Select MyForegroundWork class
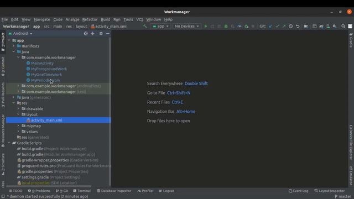The image size is (354, 199). click(x=49, y=69)
